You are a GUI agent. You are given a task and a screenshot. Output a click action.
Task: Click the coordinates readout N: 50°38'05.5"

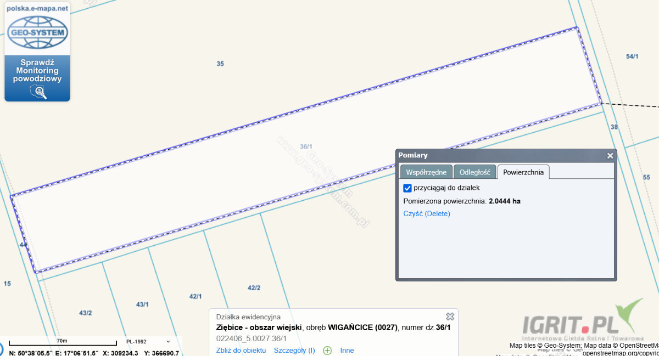click(x=31, y=353)
